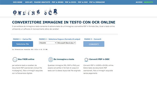
Task: Click the PASSO 3 – Converti label
Action: (x=93, y=39)
